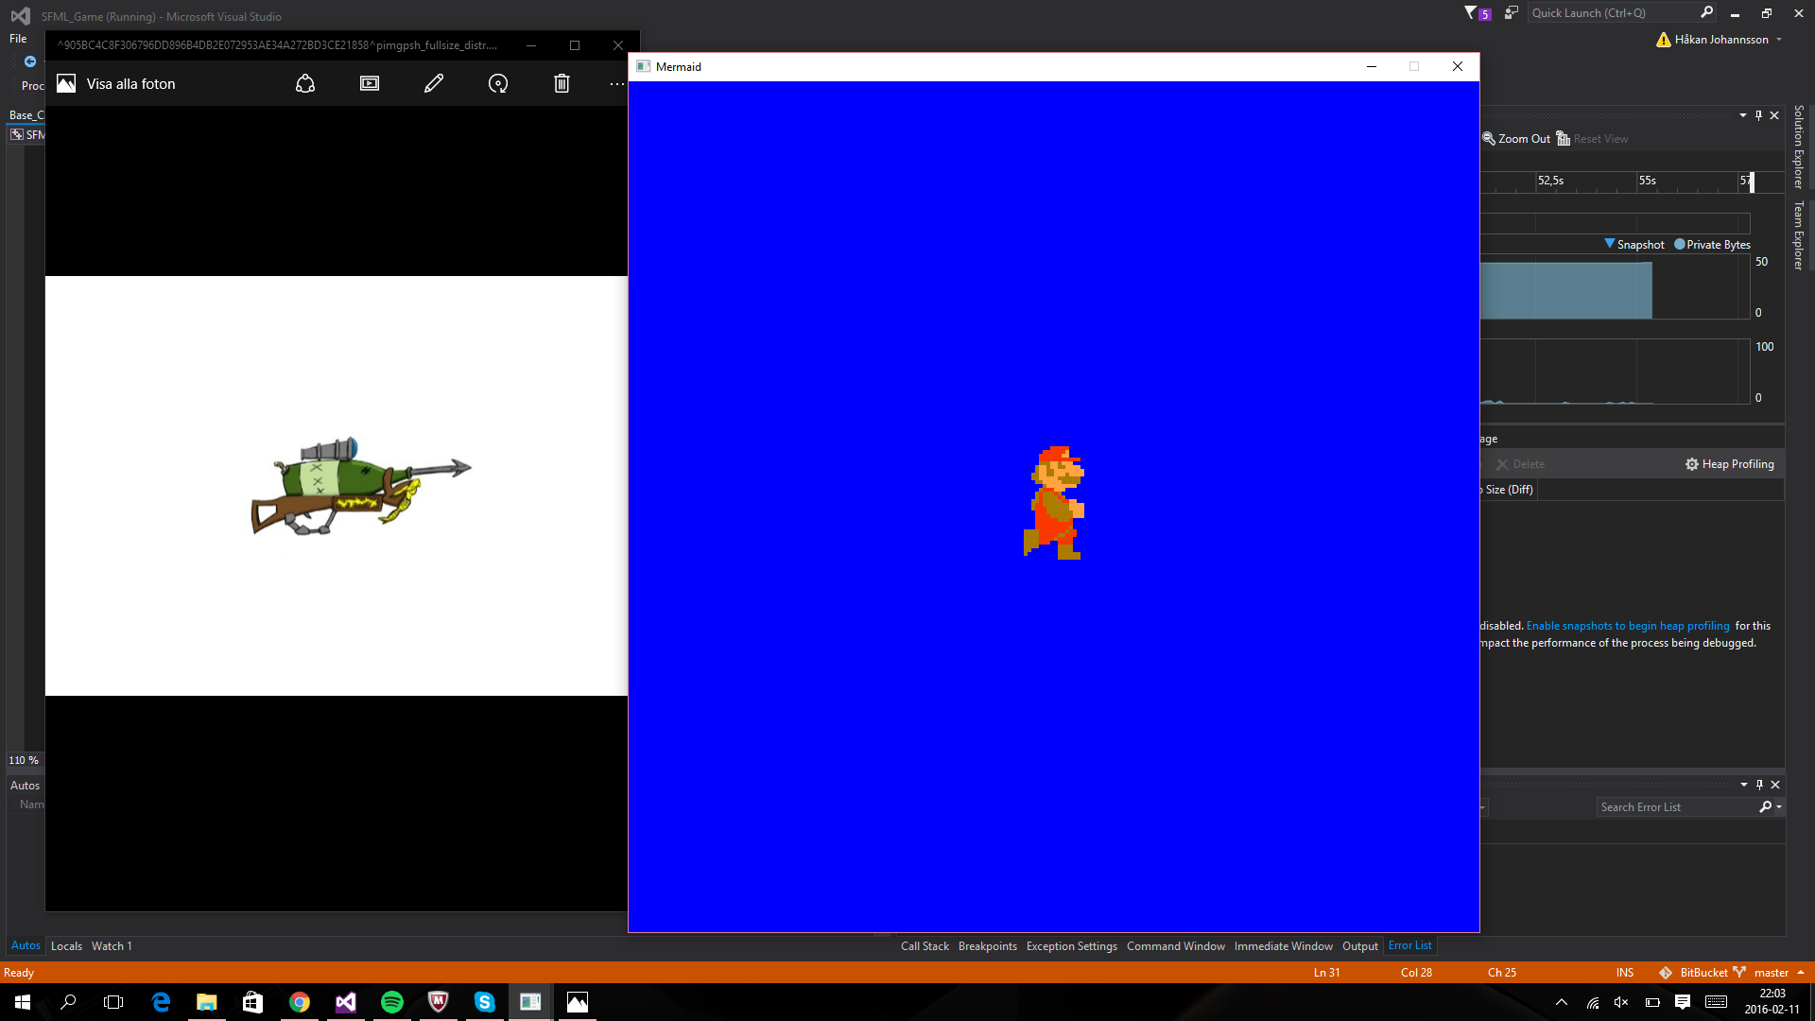This screenshot has width=1815, height=1021.
Task: Expand the Håkan Johannsson account dropdown
Action: (x=1779, y=40)
